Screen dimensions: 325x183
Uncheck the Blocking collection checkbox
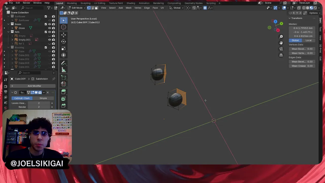coord(46,48)
